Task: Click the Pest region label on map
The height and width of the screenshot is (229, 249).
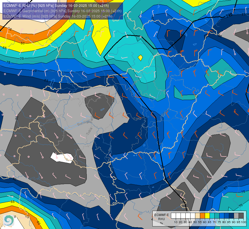Action: (x=137, y=119)
